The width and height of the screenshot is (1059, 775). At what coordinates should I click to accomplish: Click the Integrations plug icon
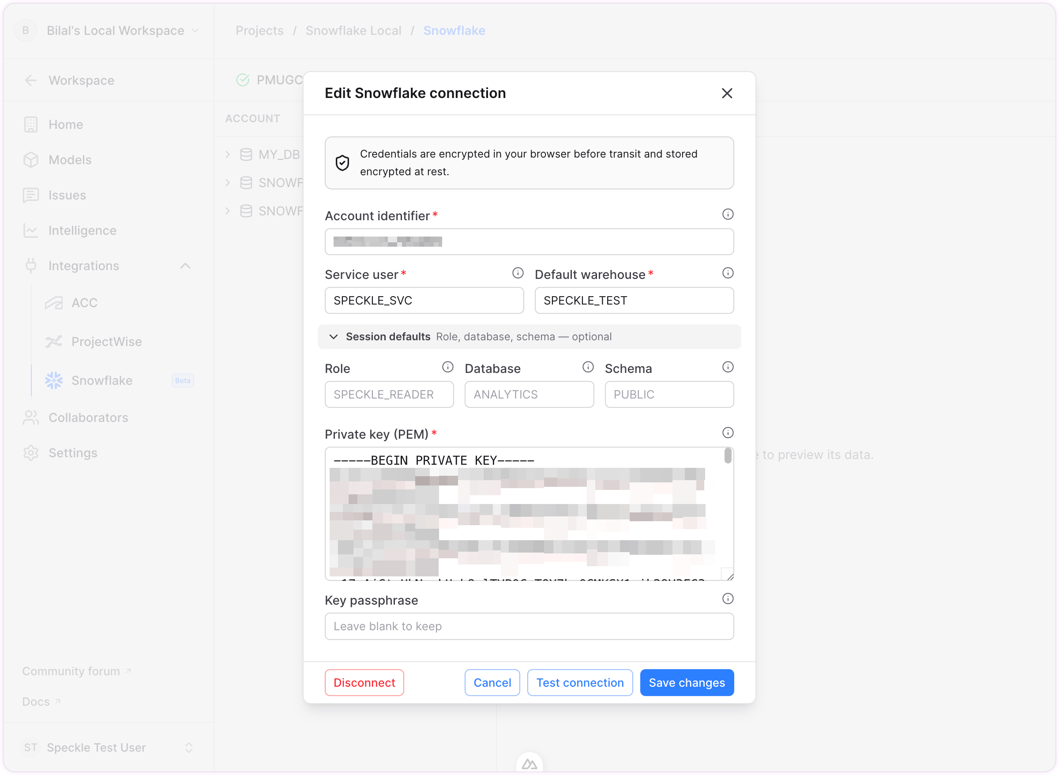31,266
